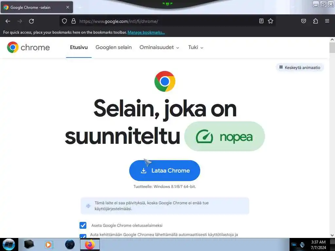The width and height of the screenshot is (335, 251).
Task: Select the Etusivu navigation tab
Action: coord(79,47)
